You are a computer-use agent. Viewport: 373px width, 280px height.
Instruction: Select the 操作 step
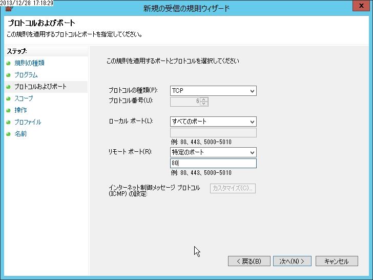pos(20,110)
